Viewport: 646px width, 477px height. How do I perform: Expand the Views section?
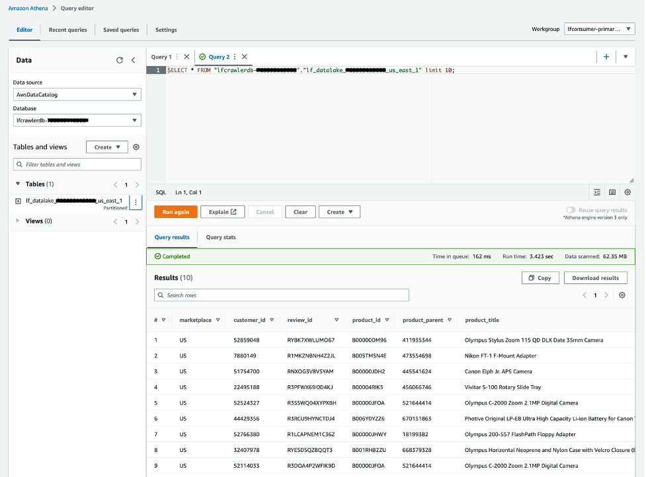click(x=18, y=221)
